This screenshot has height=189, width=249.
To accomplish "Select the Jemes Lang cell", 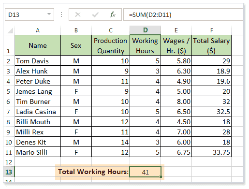I will tap(38, 91).
